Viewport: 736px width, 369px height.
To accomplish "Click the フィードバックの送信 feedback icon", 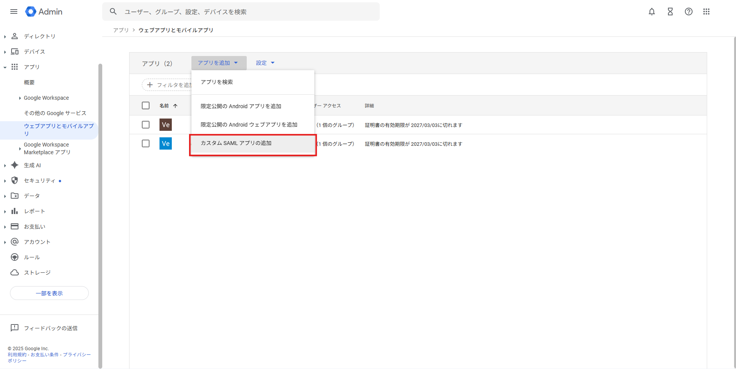I will (15, 328).
